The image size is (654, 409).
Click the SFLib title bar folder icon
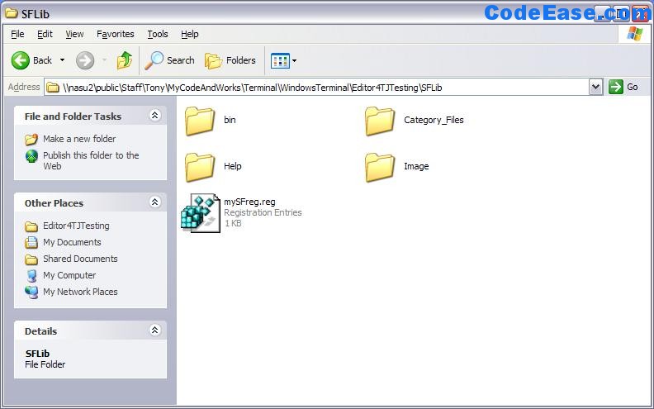(x=12, y=13)
